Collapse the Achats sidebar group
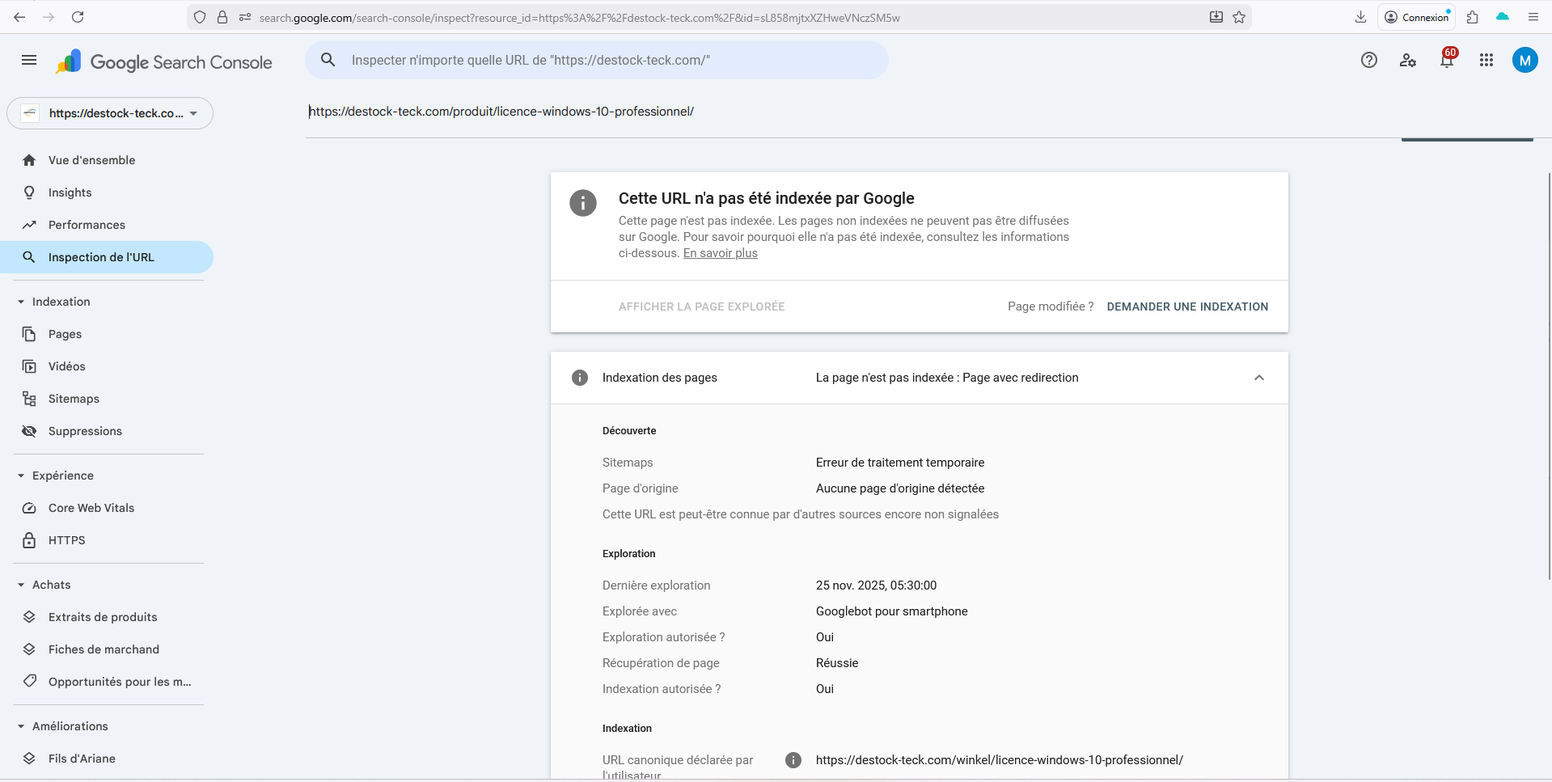This screenshot has width=1552, height=782. click(x=22, y=585)
